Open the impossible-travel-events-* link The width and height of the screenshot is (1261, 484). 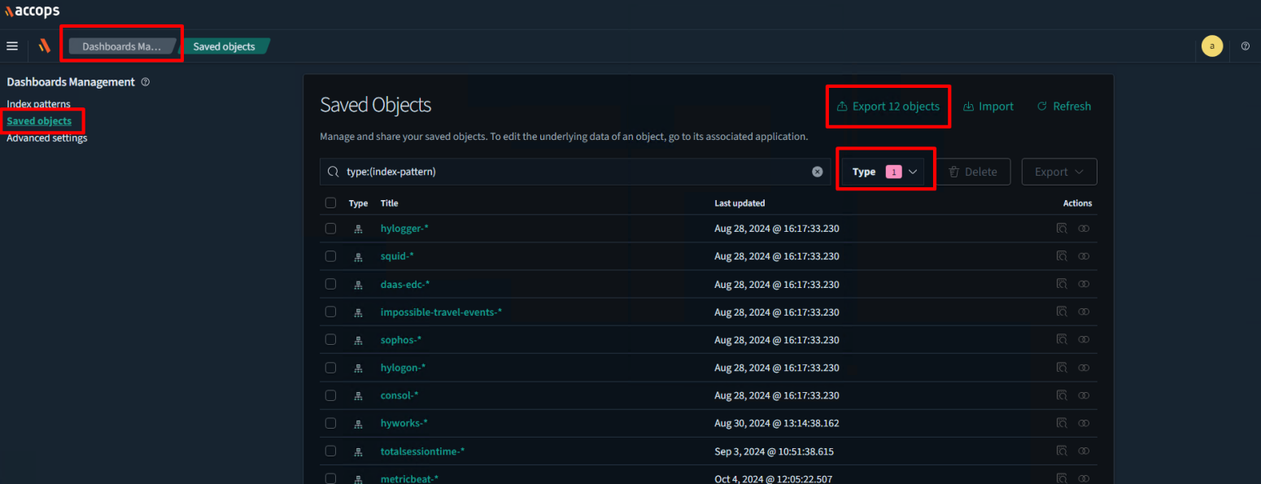(x=441, y=312)
